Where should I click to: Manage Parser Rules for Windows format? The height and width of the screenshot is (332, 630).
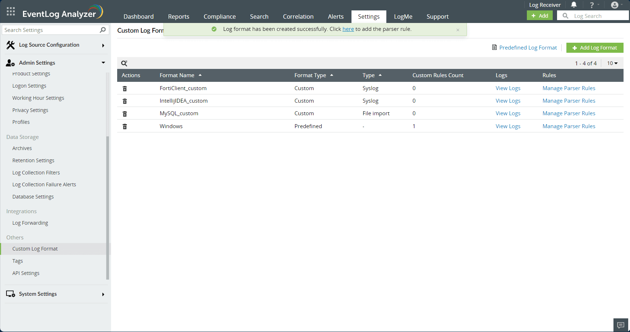pos(569,126)
